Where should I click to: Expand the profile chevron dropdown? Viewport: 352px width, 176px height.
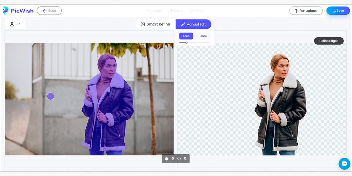click(x=18, y=24)
